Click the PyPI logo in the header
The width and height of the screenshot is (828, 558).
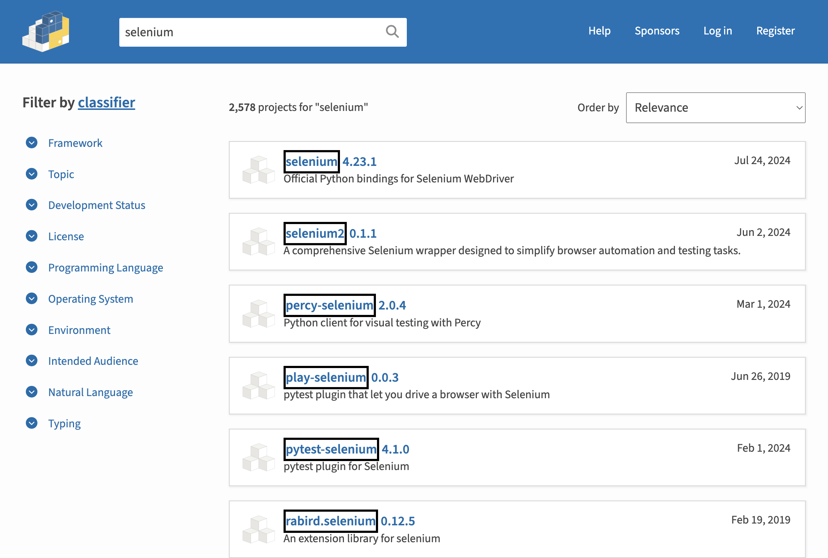tap(46, 32)
